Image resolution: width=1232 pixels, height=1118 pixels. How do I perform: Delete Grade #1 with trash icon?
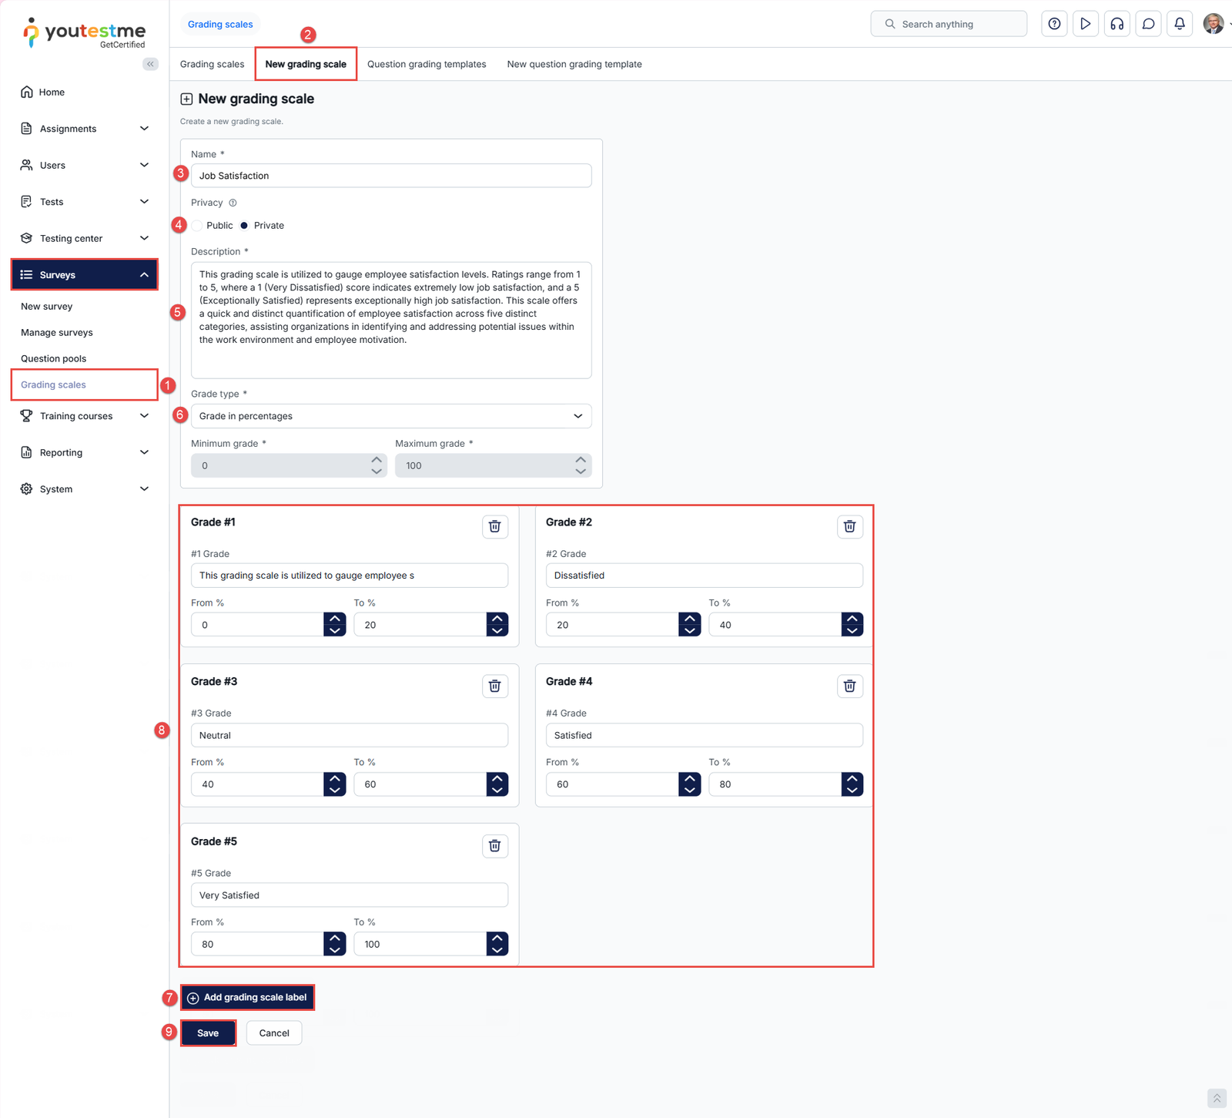click(x=494, y=526)
